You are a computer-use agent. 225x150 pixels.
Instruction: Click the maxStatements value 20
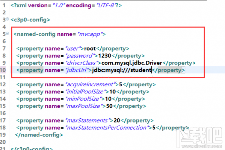point(117,121)
